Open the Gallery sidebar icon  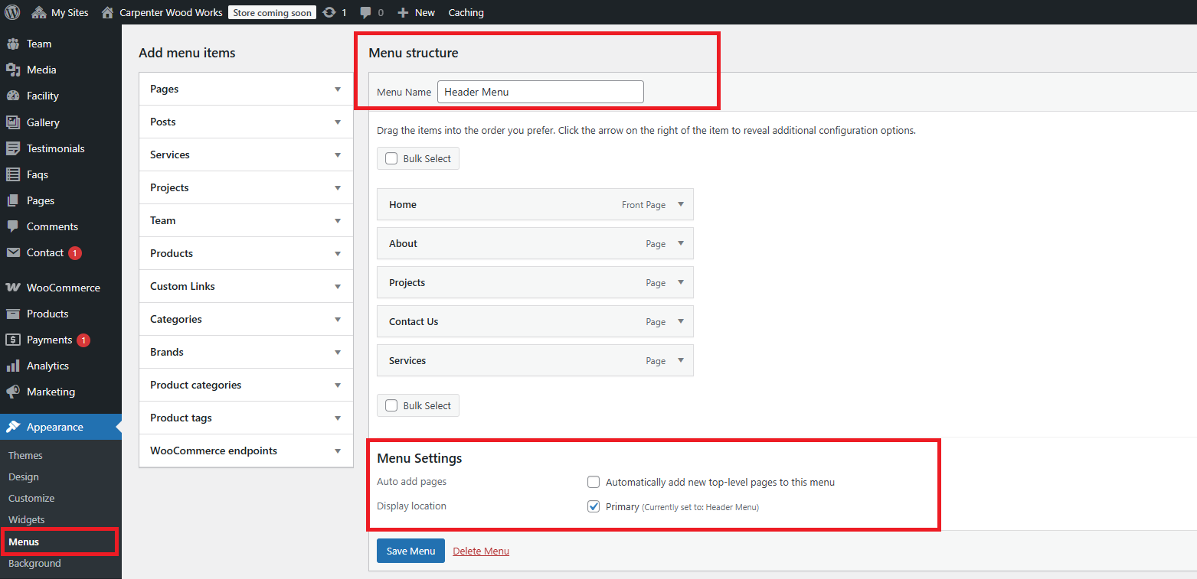coord(13,122)
